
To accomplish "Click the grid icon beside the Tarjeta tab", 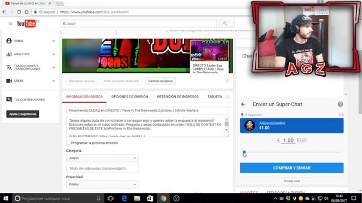I will [227, 96].
